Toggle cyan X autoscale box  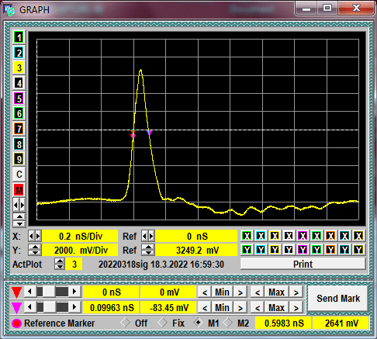pos(261,236)
